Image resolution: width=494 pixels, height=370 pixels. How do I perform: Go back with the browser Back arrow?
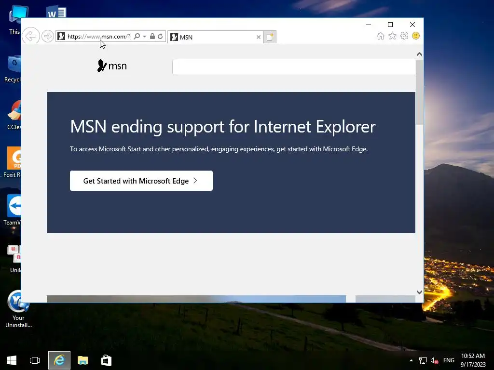pyautogui.click(x=31, y=36)
